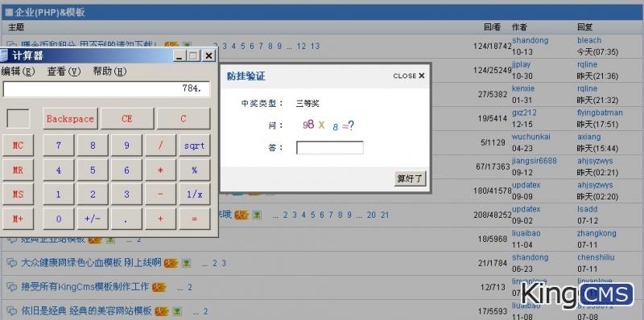Screen dimensions: 644x320
Task: Click the 答 answer input field
Action: coord(330,148)
